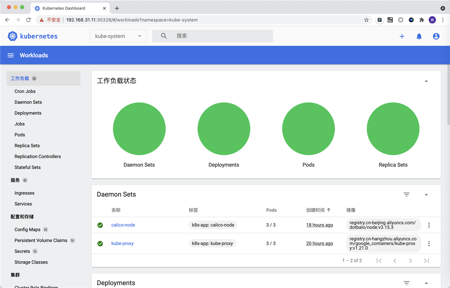Click the k8s-app: kube-proxy label chip

[212, 244]
